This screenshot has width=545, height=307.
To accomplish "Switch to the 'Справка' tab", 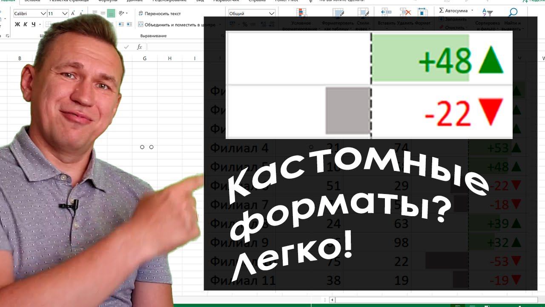I will 257,1.
